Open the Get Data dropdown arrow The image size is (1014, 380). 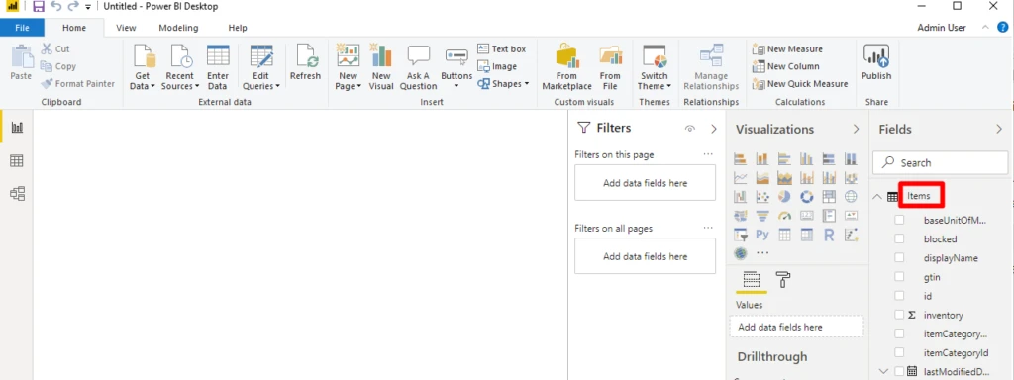click(153, 87)
